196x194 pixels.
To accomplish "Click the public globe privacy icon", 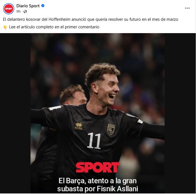I will 25,12.
